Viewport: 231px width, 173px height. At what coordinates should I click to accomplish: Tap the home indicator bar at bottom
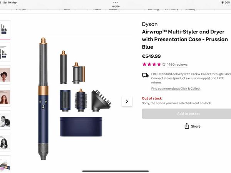115,171
